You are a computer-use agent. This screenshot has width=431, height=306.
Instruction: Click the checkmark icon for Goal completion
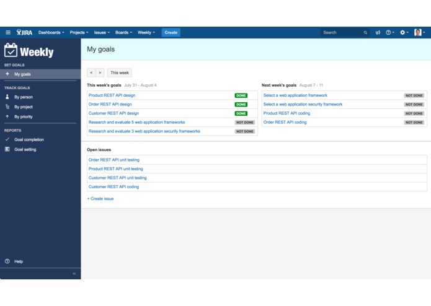[x=7, y=139]
